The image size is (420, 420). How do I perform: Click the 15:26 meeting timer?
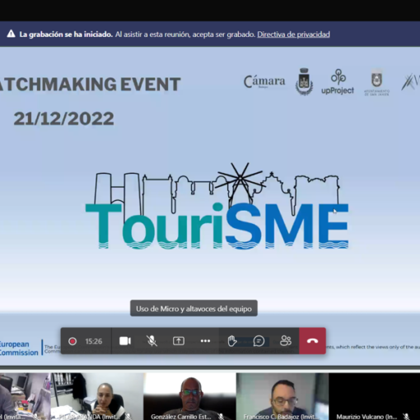click(x=94, y=341)
